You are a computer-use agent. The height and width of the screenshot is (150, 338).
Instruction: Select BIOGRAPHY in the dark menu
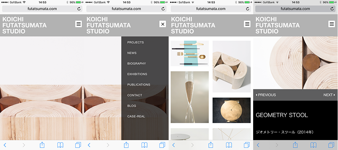tap(137, 64)
